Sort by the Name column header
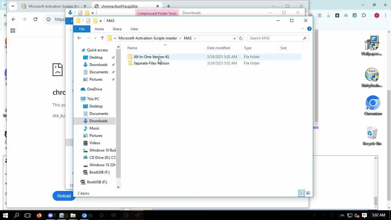The height and width of the screenshot is (220, 391). pyautogui.click(x=165, y=48)
